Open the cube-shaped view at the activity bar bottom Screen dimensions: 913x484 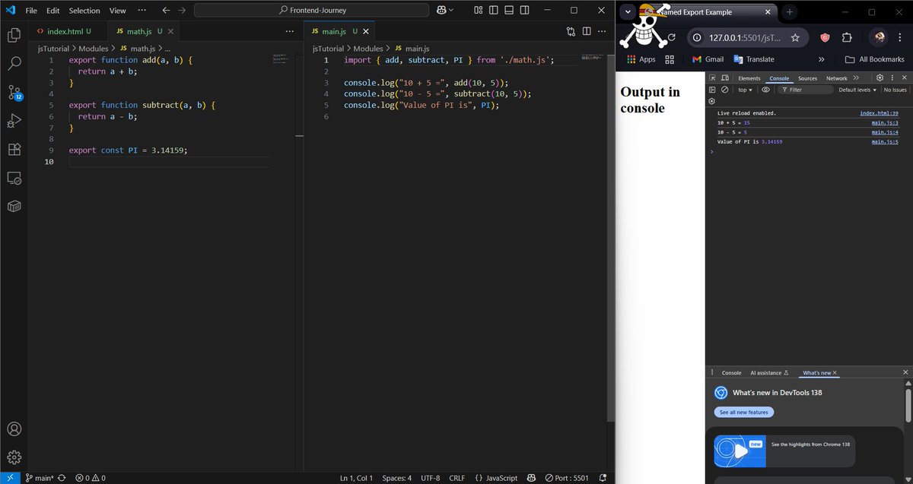pyautogui.click(x=14, y=207)
